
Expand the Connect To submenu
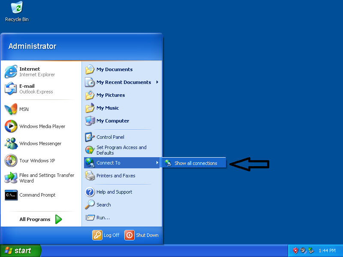122,163
